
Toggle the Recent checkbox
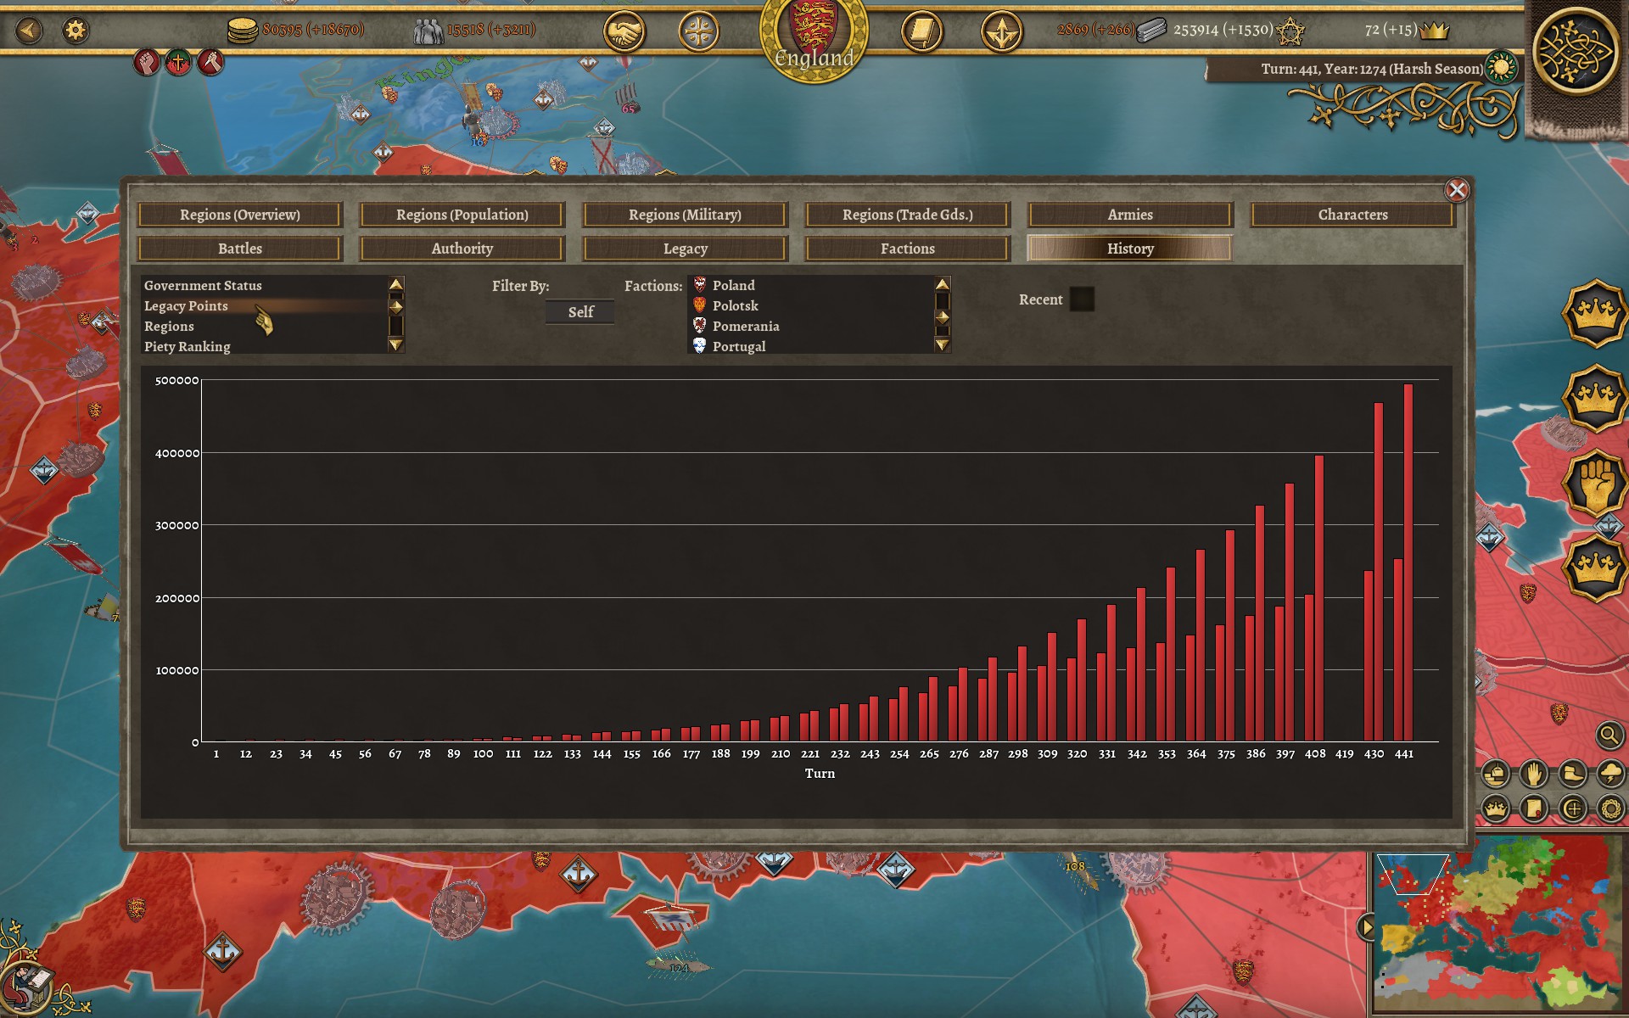point(1082,299)
